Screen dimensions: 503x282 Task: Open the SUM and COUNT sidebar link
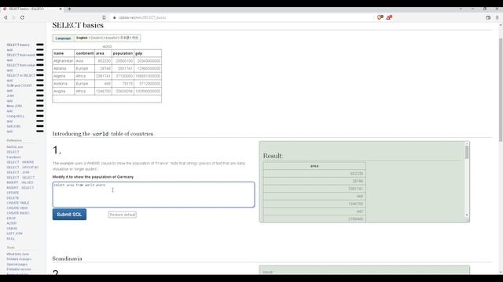click(x=19, y=85)
